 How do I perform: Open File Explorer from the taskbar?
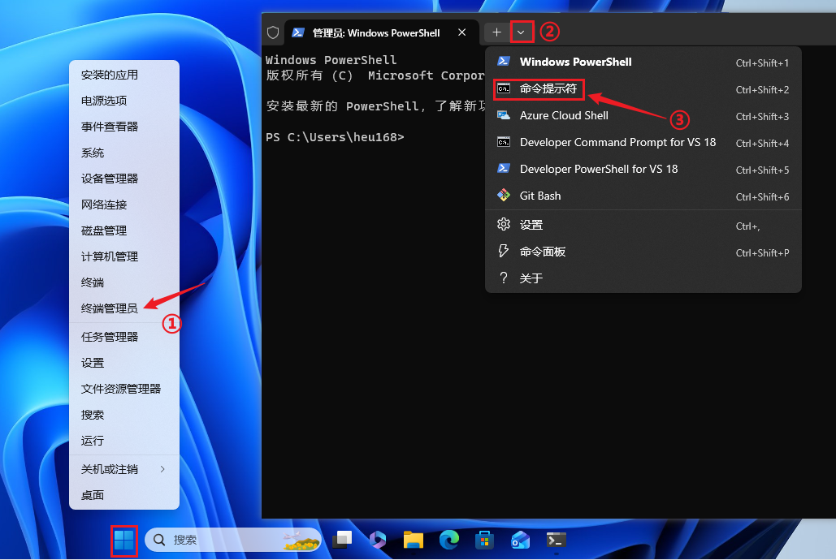(x=413, y=539)
